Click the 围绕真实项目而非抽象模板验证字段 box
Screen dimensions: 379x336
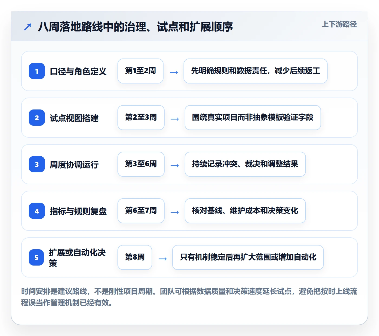pos(253,118)
